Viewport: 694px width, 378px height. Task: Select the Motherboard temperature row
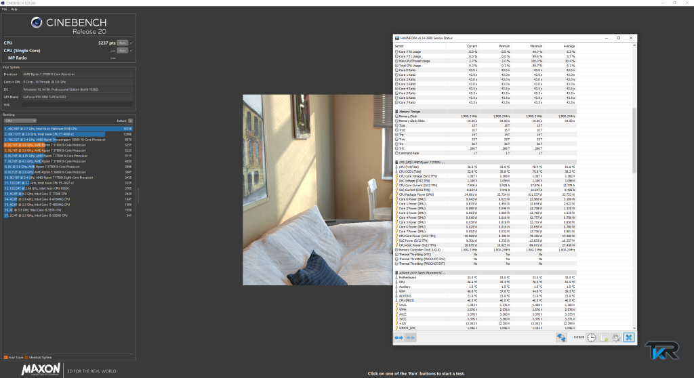click(x=485, y=278)
